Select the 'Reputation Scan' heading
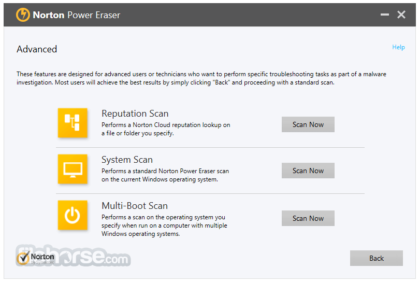419x282 pixels. tap(135, 114)
